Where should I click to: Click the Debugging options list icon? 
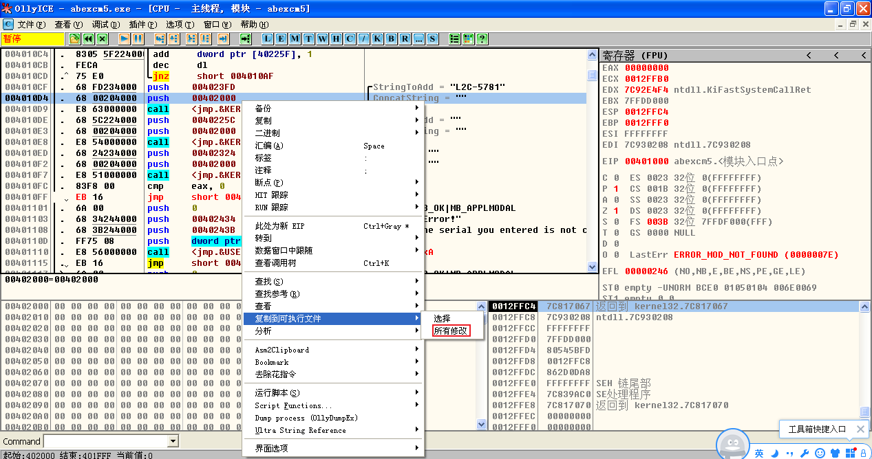point(456,38)
